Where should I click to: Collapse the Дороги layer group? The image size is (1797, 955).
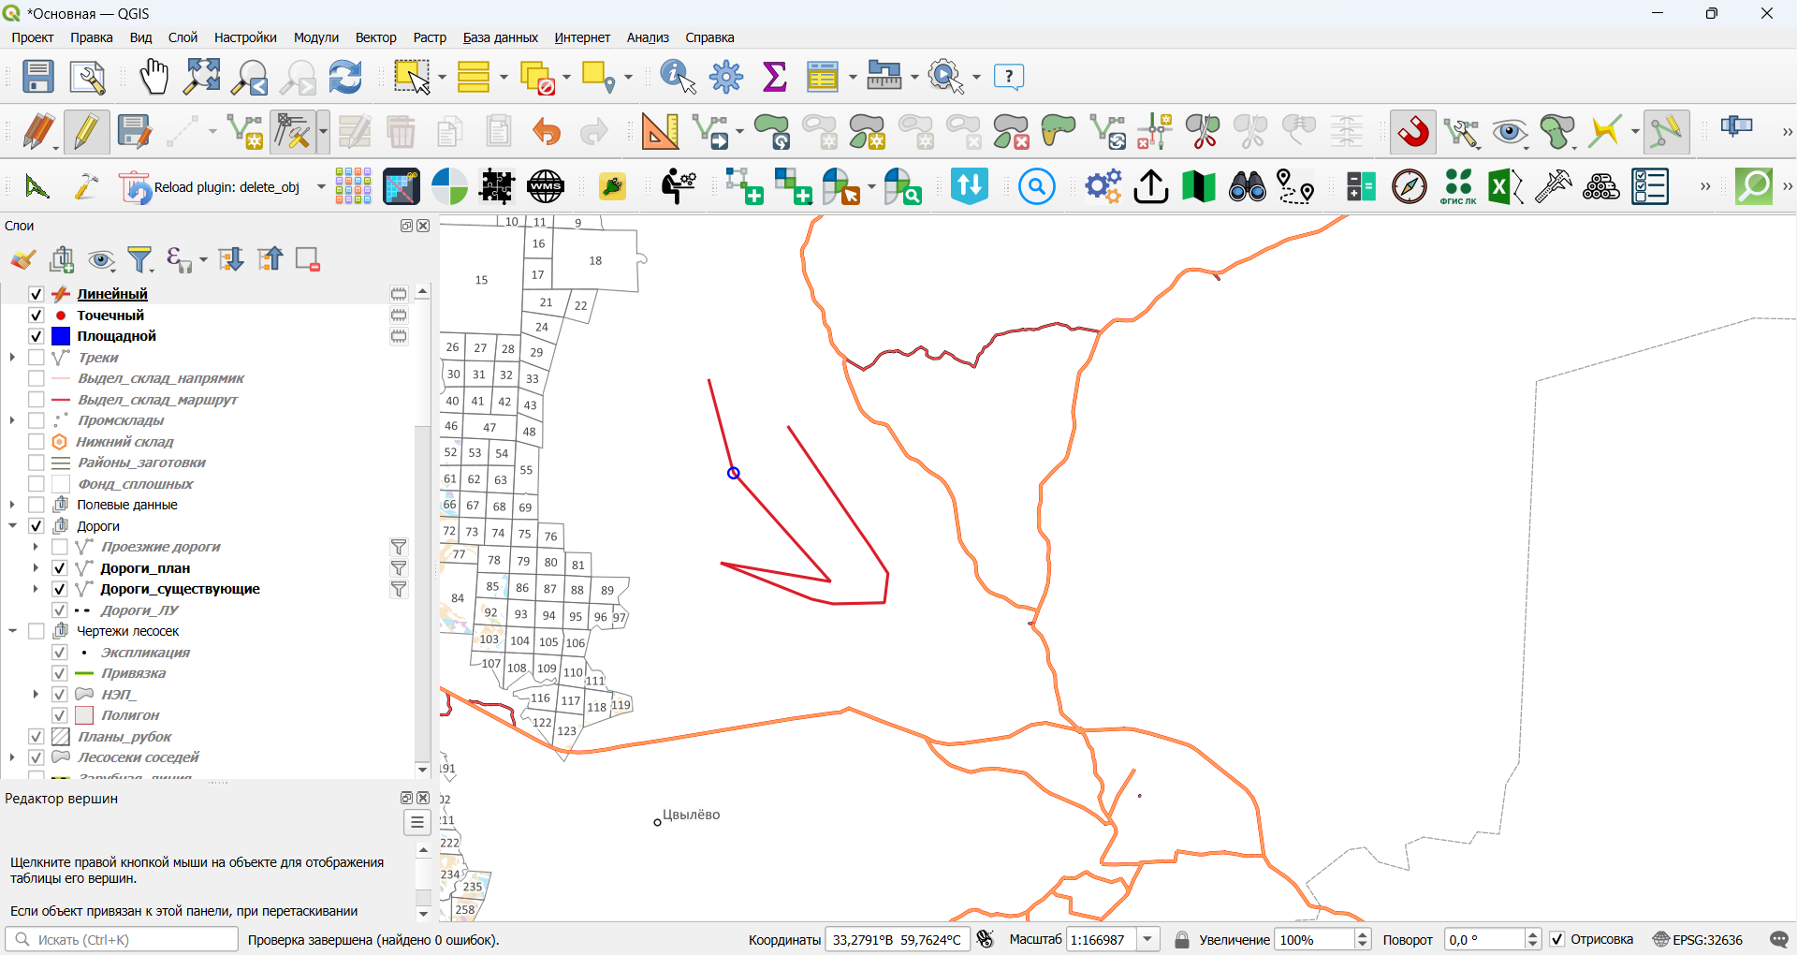(13, 526)
